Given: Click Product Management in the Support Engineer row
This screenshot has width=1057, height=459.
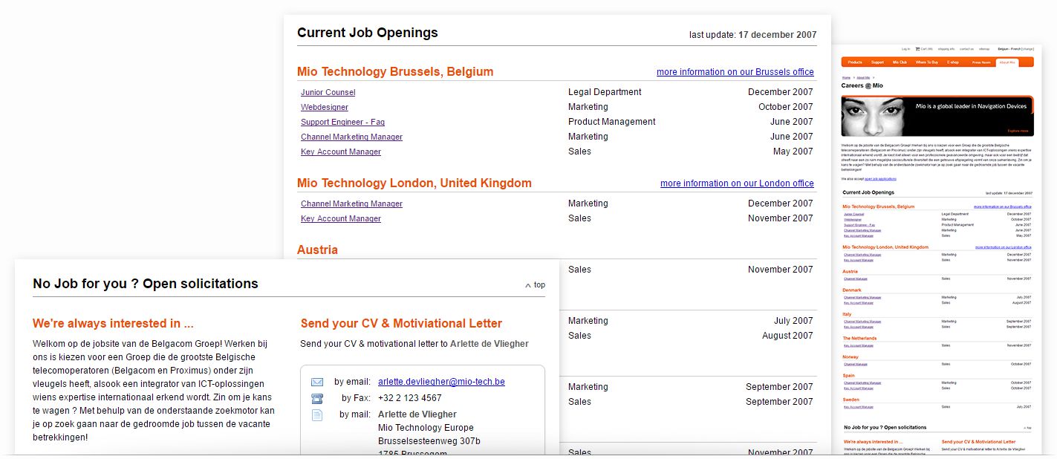Looking at the screenshot, I should 612,122.
